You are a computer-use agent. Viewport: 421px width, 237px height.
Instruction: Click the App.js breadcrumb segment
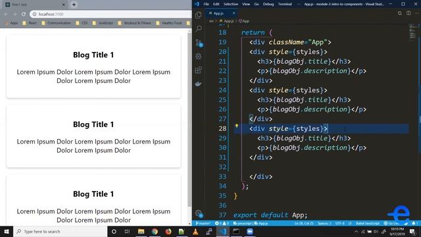point(227,21)
